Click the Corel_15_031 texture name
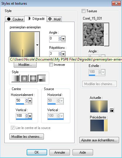 coord(92,18)
